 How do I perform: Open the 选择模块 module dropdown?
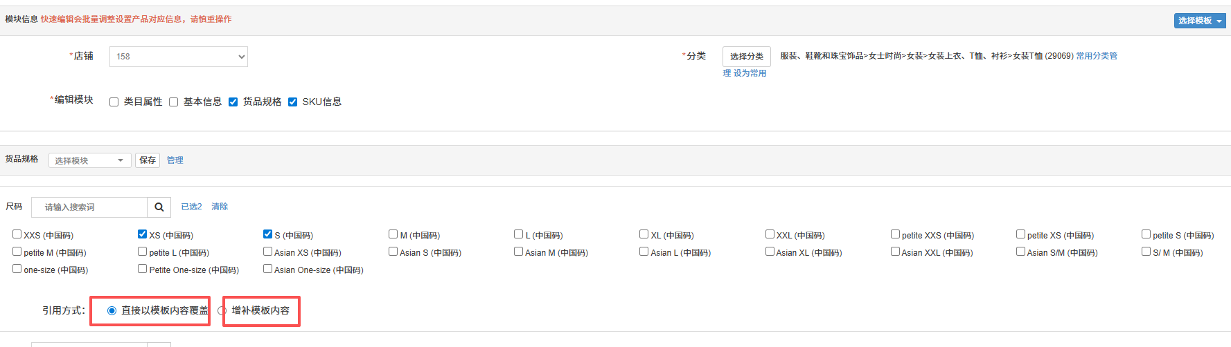tap(89, 160)
